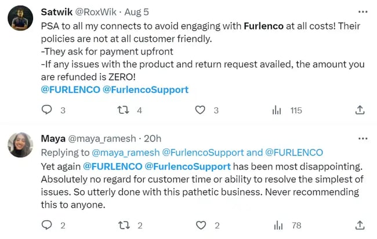Click Satwik's display name
This screenshot has height=239, width=377.
(x=57, y=11)
